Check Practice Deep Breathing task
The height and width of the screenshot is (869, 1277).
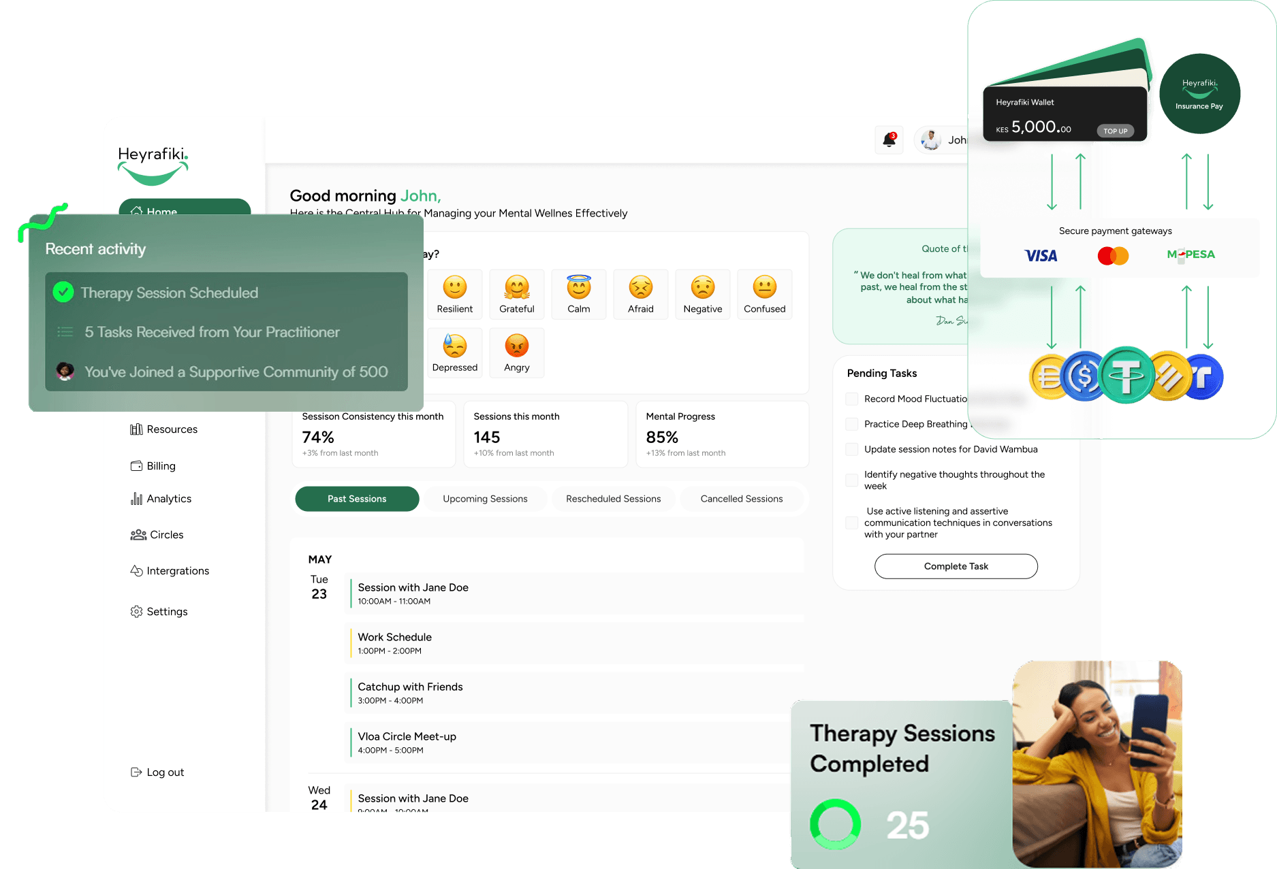[x=851, y=424]
